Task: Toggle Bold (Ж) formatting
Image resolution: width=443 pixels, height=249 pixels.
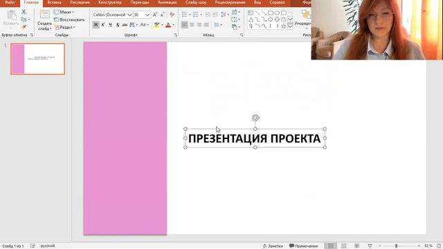Action: pos(96,25)
